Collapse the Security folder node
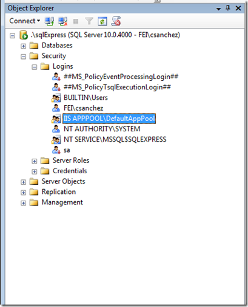248x307 pixels. tap(24, 57)
